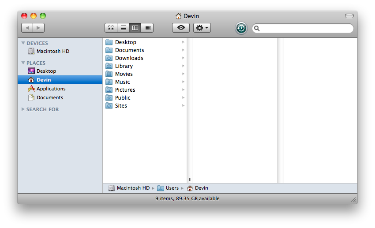Select the Library folder
The image size is (375, 228).
pyautogui.click(x=145, y=66)
